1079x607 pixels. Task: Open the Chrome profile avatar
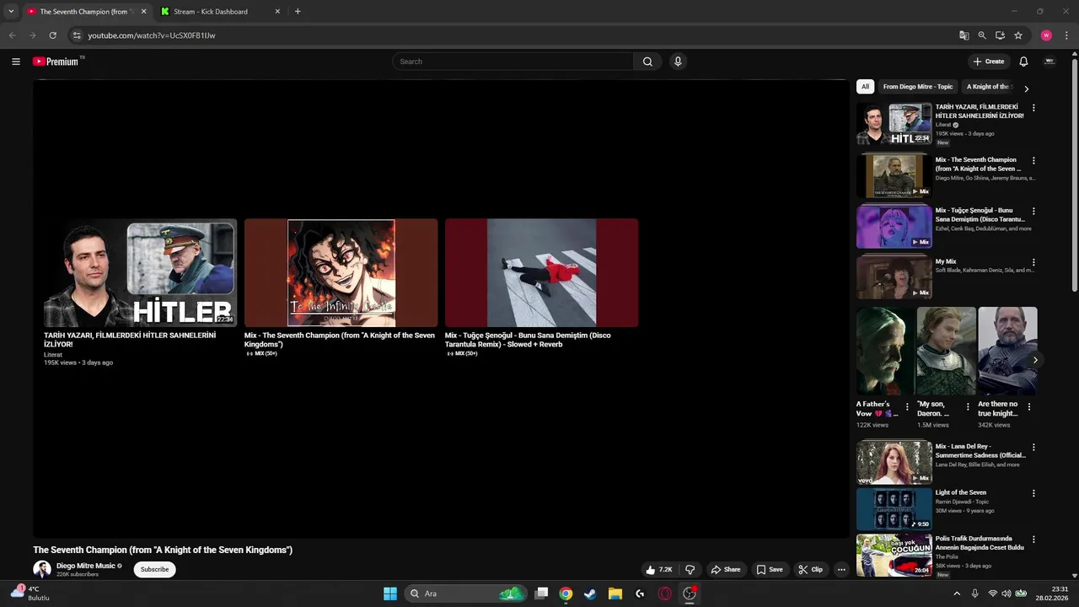[x=1046, y=35]
